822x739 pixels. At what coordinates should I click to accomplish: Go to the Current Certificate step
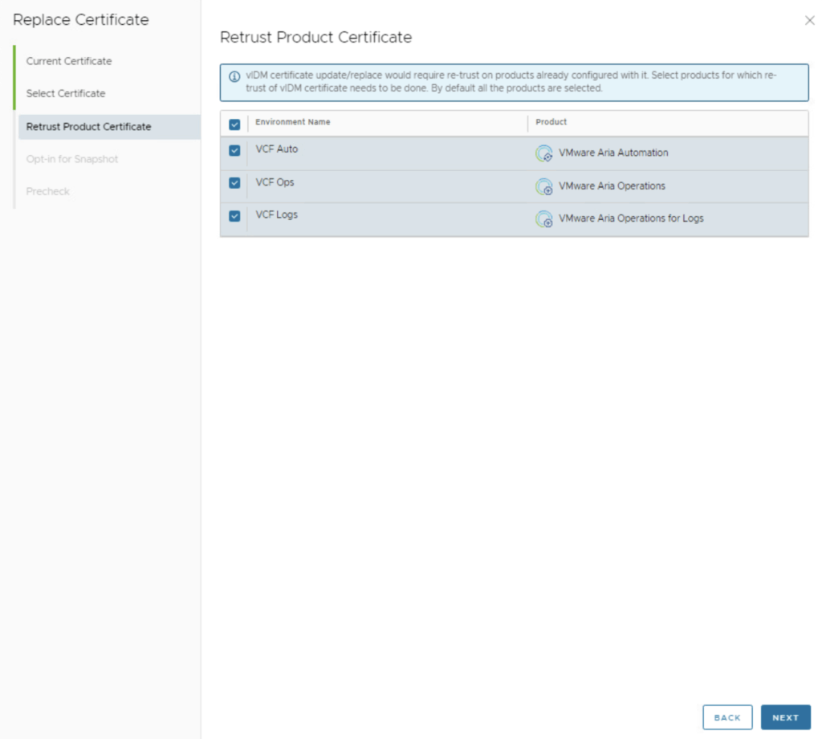coord(69,61)
